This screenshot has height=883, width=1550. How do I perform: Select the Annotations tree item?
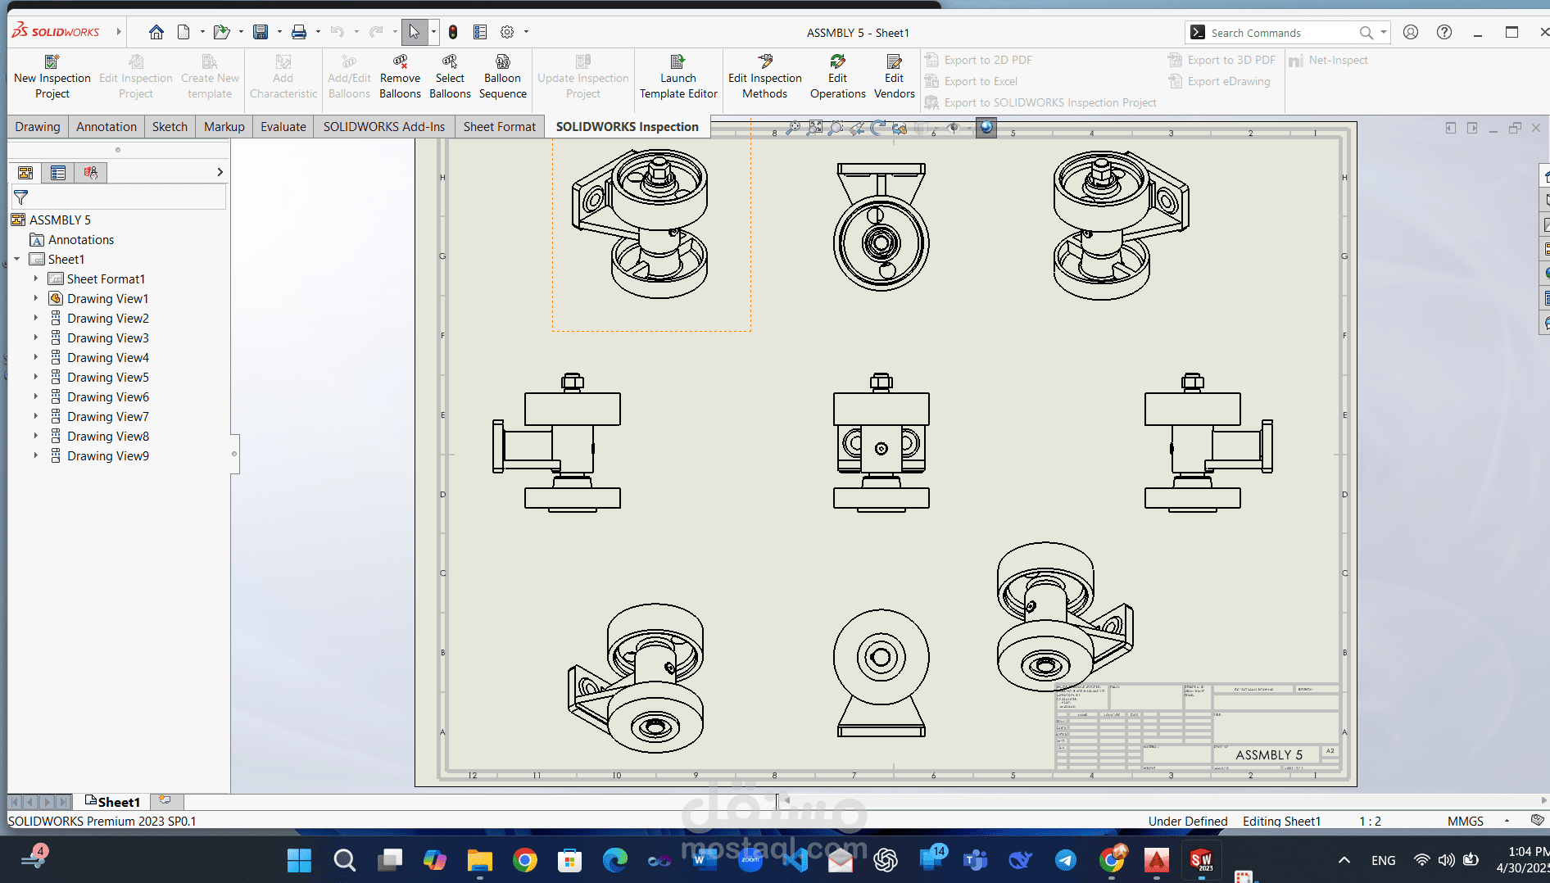pyautogui.click(x=81, y=240)
